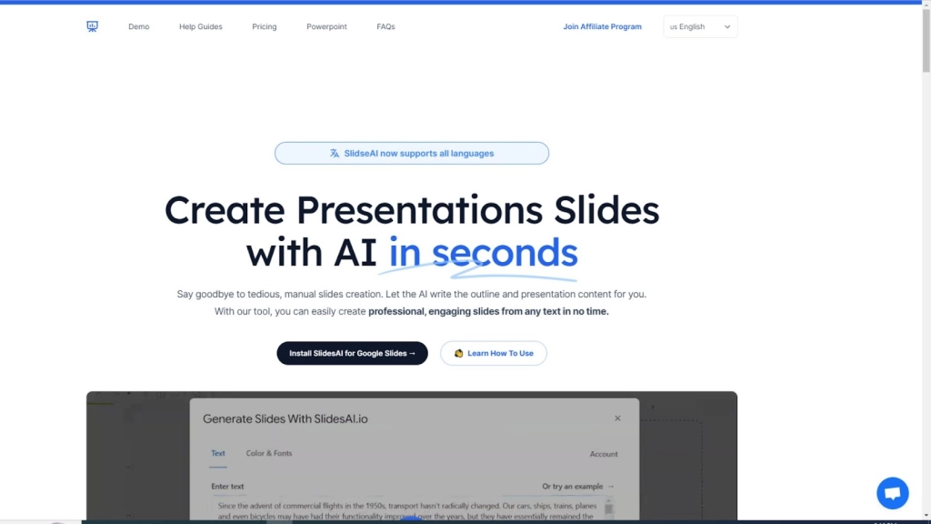The image size is (931, 524).
Task: Select Demo from the navigation menu
Action: point(138,26)
